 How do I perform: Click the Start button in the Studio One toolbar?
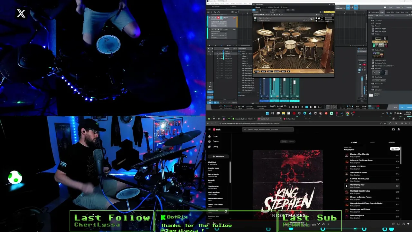(391, 7)
